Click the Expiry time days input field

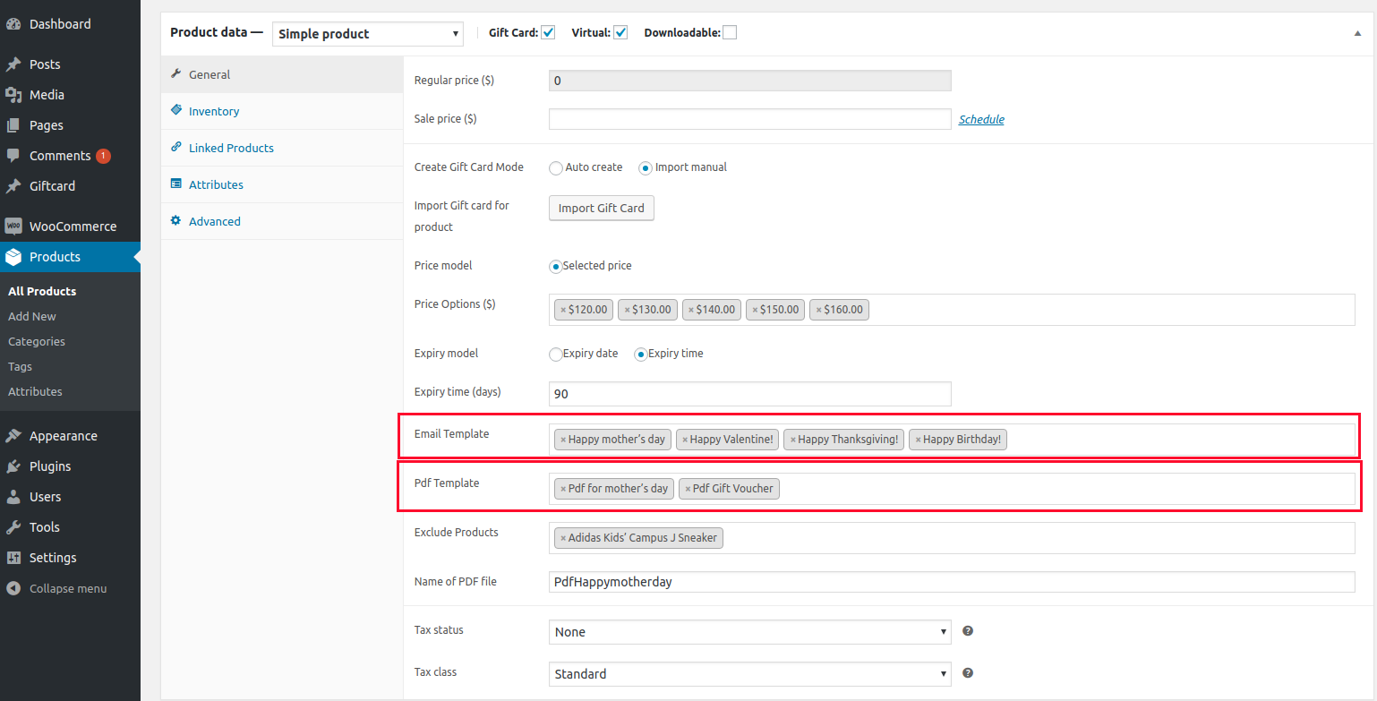click(749, 394)
